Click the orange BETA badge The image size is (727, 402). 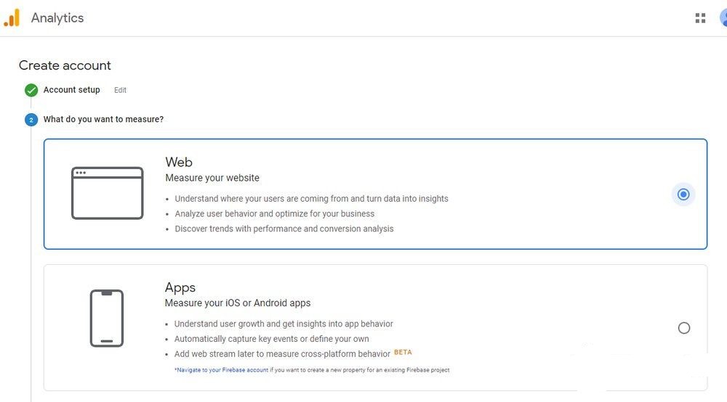(403, 353)
